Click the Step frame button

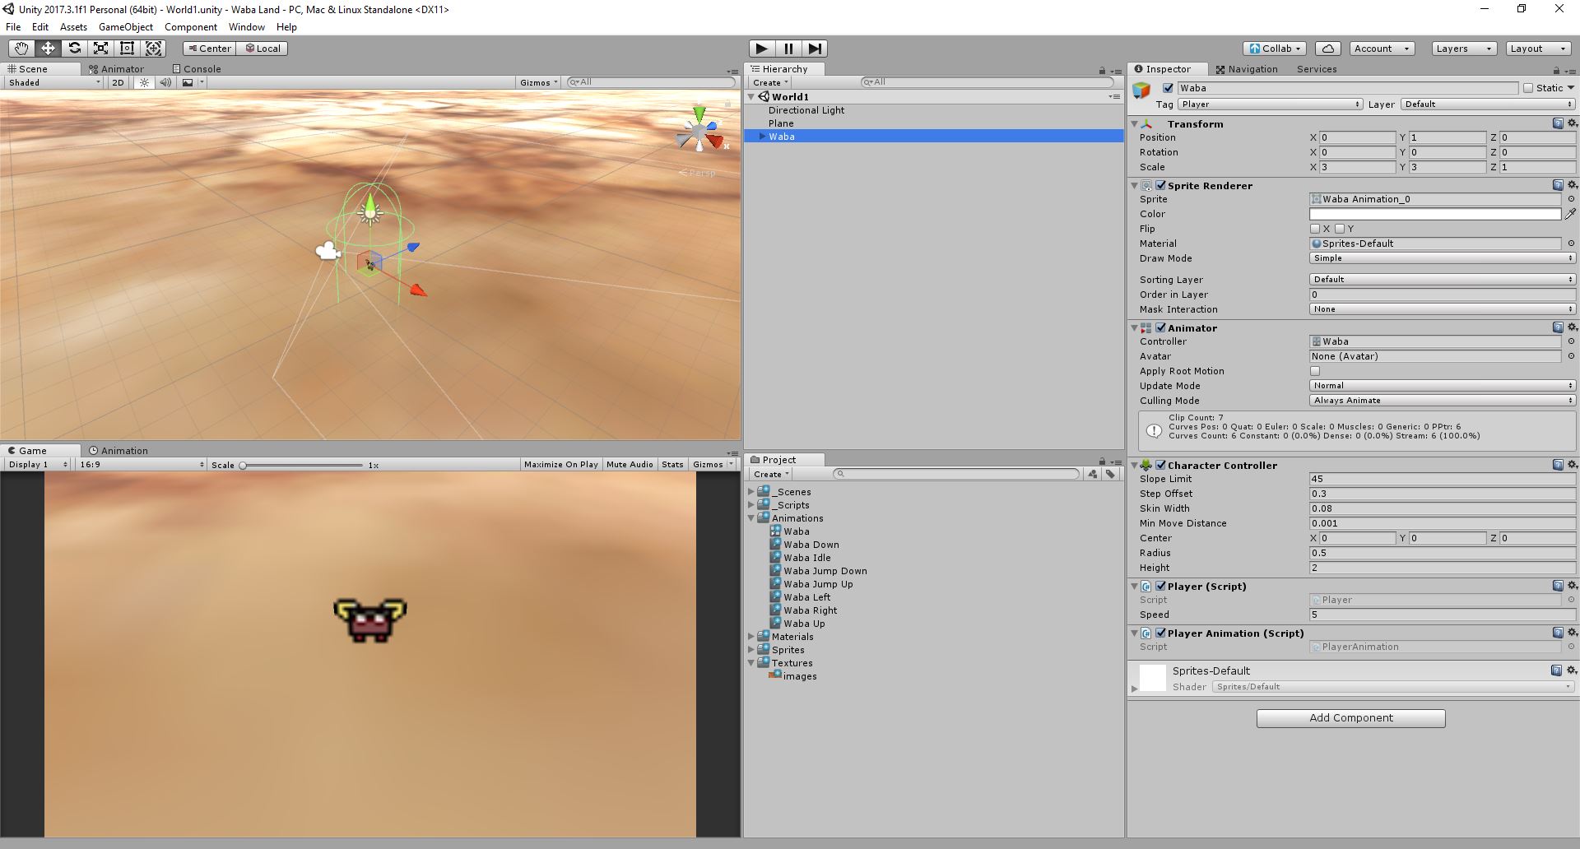coord(814,49)
